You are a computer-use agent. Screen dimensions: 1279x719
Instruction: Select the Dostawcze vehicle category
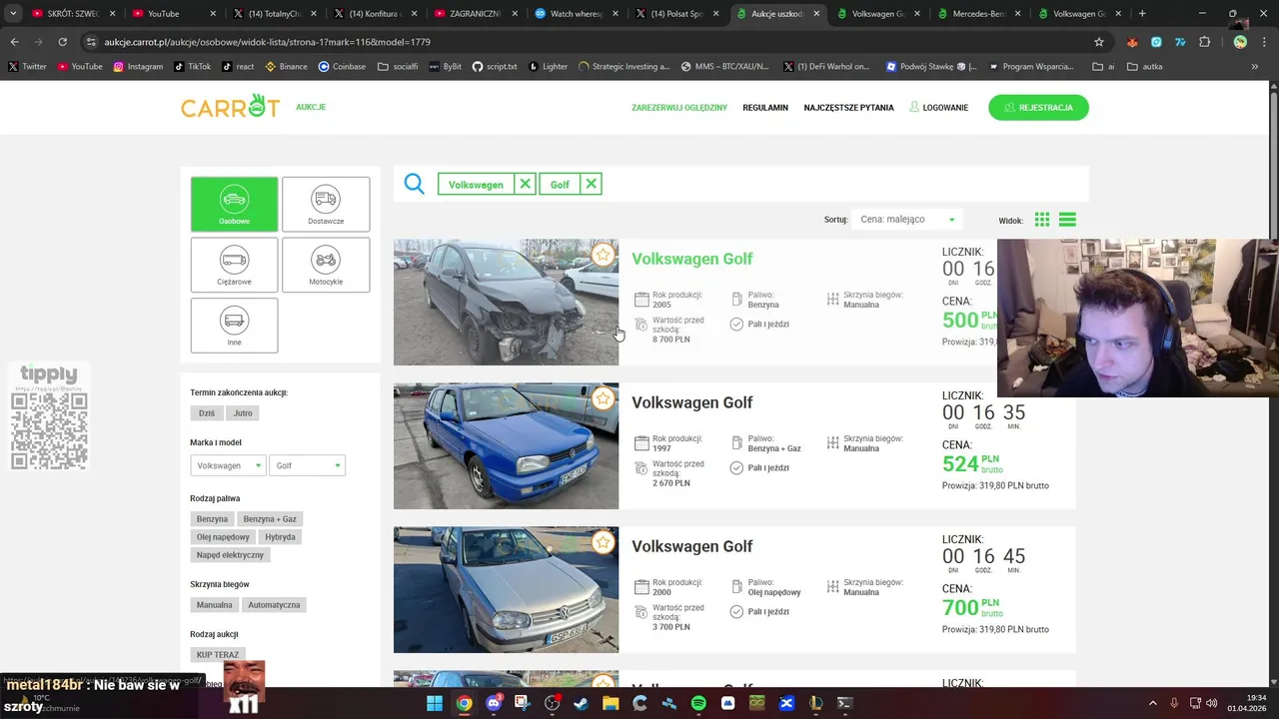326,204
